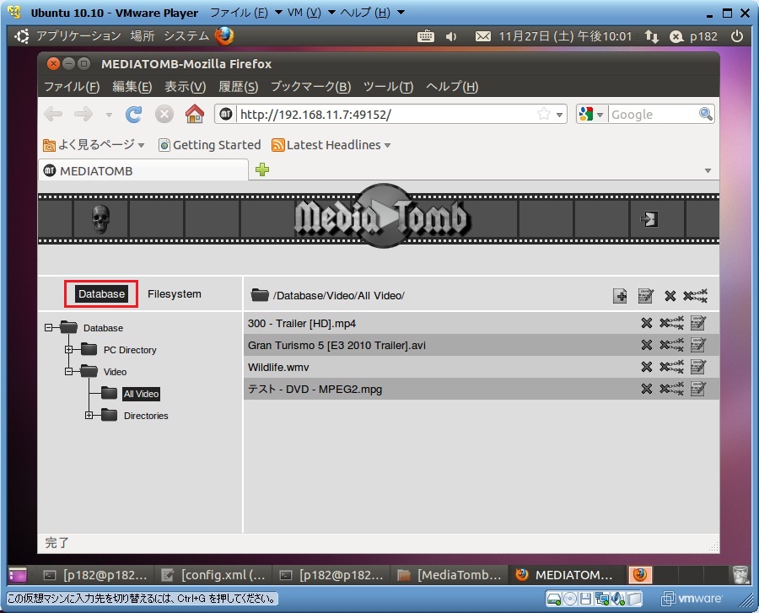Remove テスト - DVD - MPEG2.mpg with X icon
Screen dimensions: 759x613
(646, 389)
